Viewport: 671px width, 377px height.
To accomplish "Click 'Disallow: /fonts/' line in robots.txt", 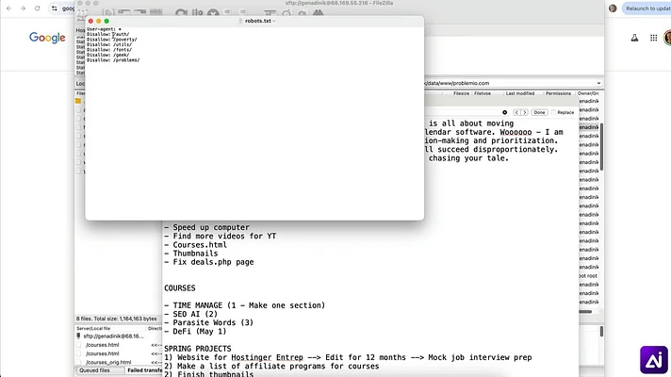I will pos(109,50).
